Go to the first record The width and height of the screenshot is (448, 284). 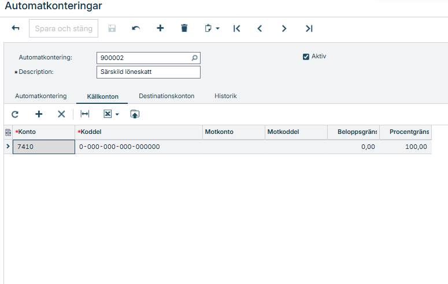236,28
